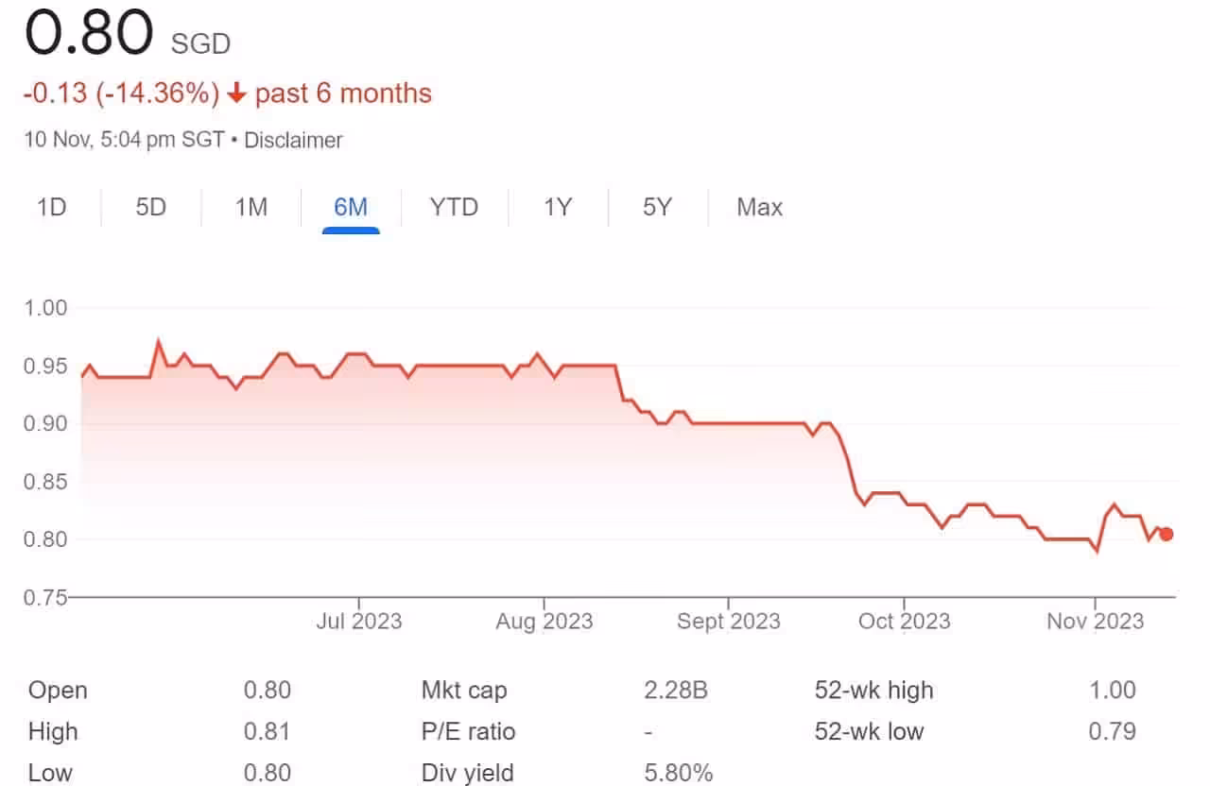Select the 1D time range tab

coord(51,207)
